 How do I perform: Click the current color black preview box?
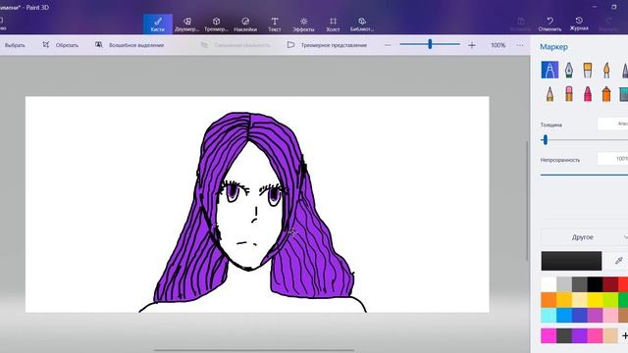571,261
